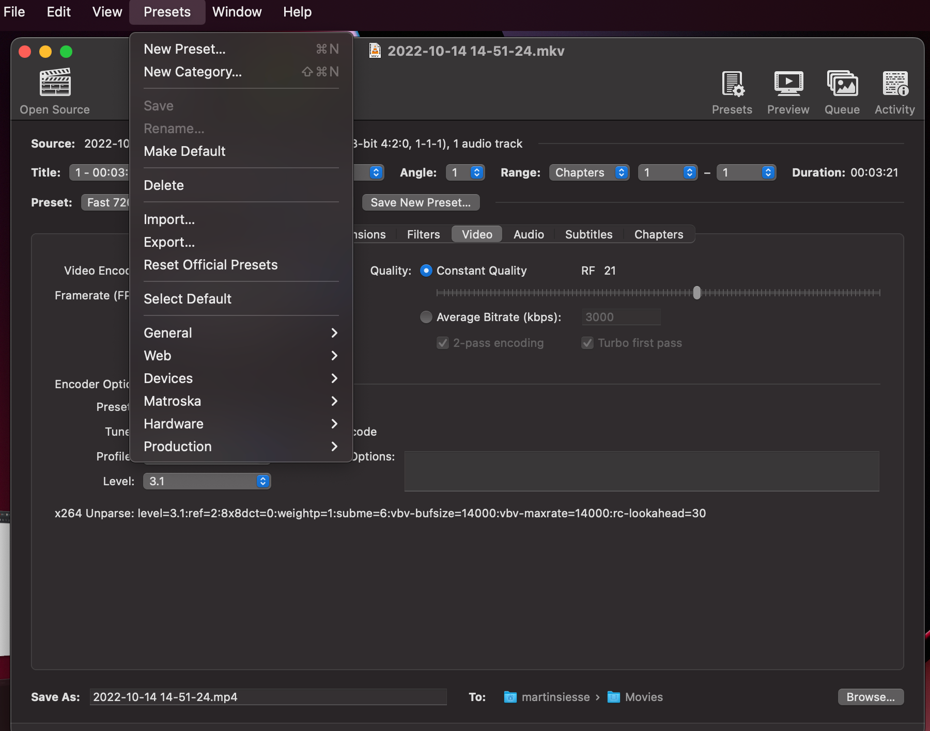Click the martinsiesse home folder icon
Viewport: 930px width, 731px height.
click(510, 697)
